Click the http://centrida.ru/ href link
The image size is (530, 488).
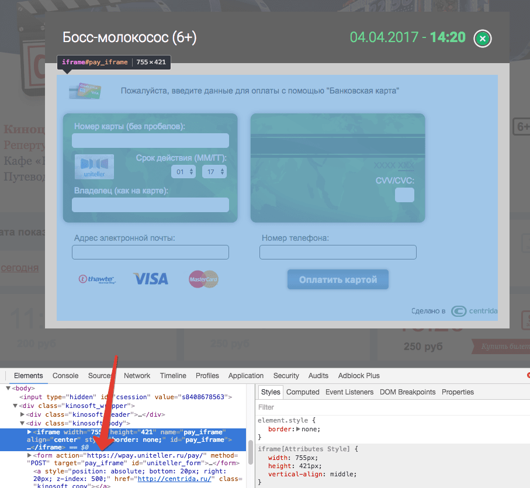point(174,479)
